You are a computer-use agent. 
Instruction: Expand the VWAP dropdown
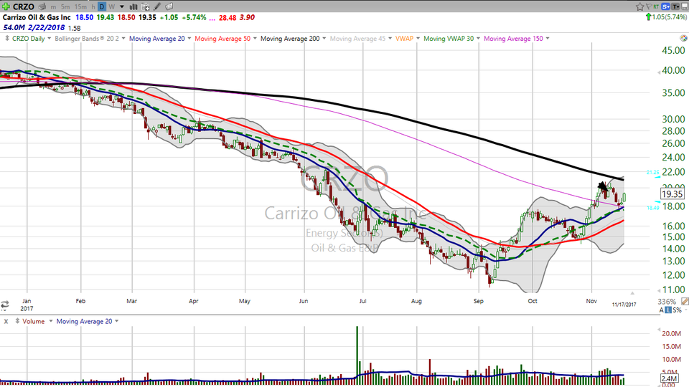tap(418, 39)
